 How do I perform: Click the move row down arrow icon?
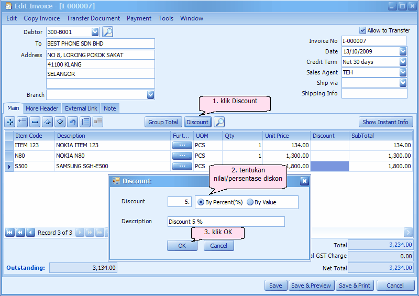pyautogui.click(x=60, y=122)
